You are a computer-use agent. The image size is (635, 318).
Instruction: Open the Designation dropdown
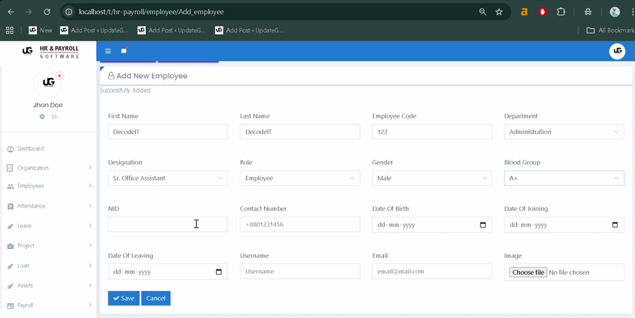point(167,178)
